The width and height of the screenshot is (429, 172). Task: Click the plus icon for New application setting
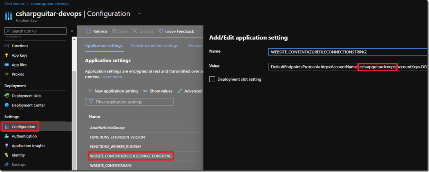[89, 91]
